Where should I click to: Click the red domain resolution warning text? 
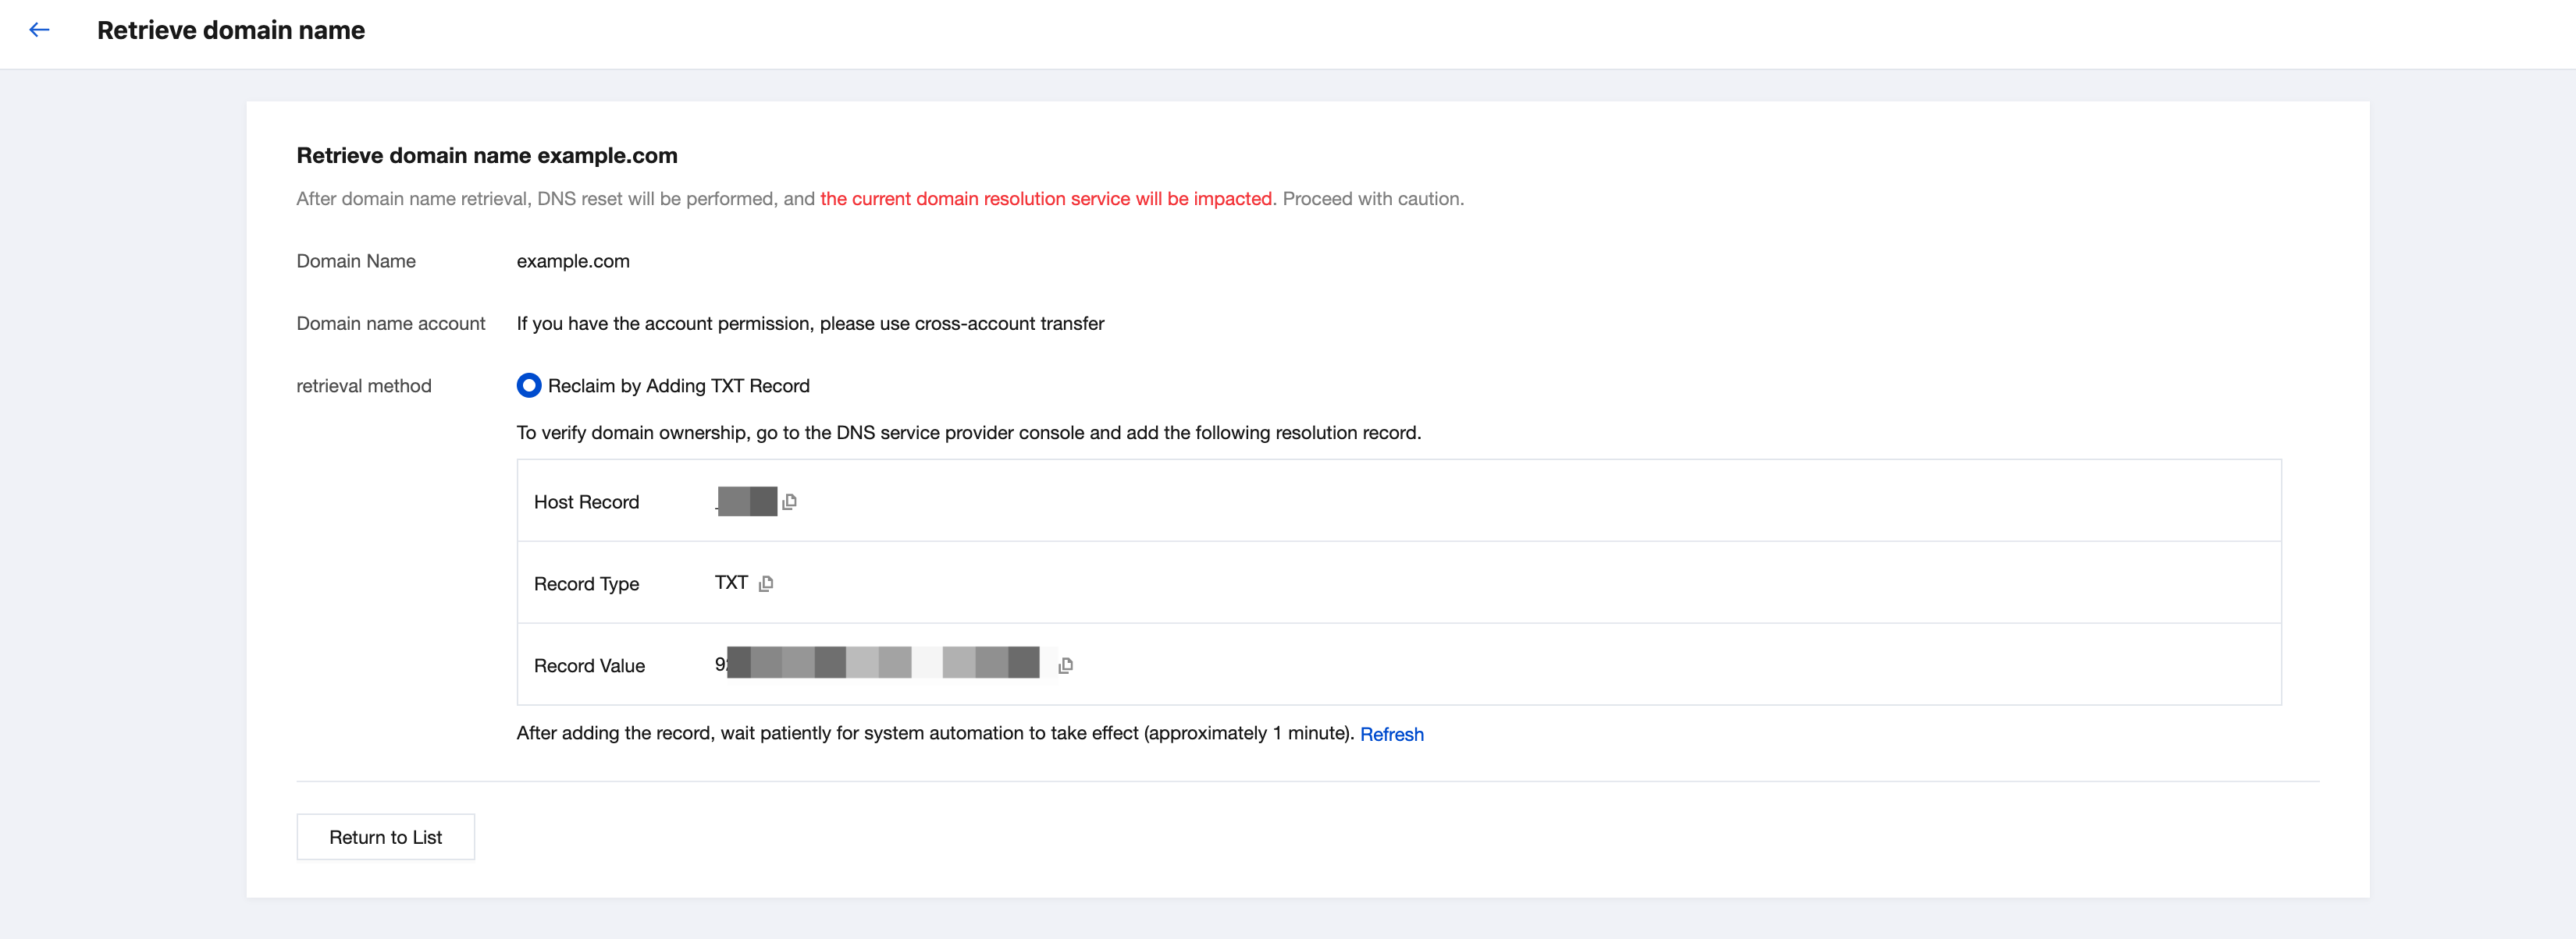[1046, 199]
